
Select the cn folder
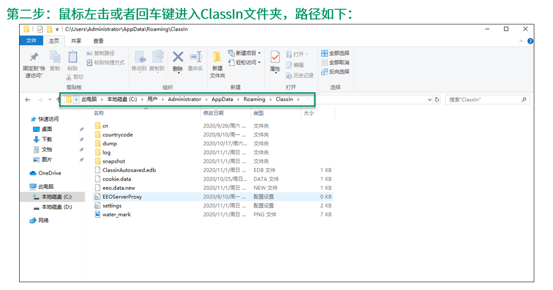[105, 126]
